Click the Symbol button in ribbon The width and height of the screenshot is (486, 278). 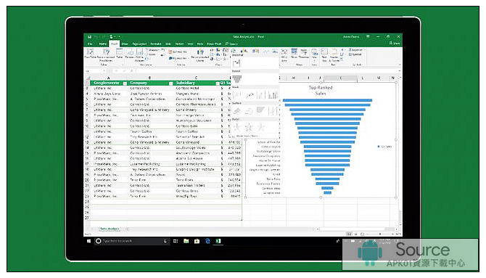pyautogui.click(x=355, y=54)
